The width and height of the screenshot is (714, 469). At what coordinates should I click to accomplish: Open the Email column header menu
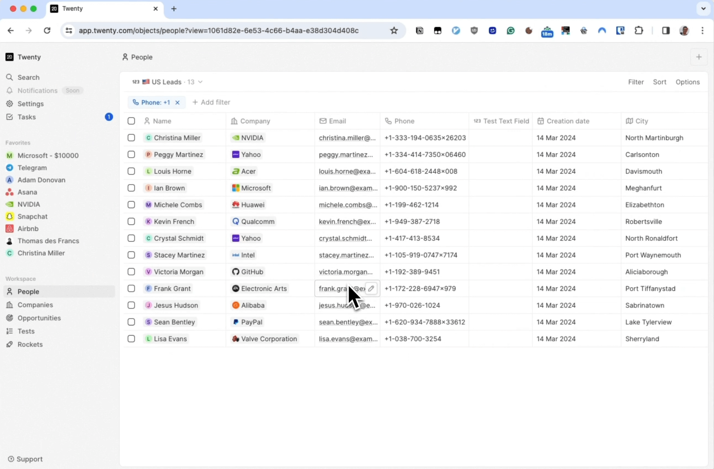pyautogui.click(x=347, y=121)
